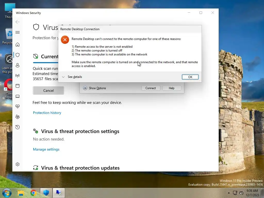264x198 pixels.
Task: Open Device security laptop icon
Action: coord(18,96)
